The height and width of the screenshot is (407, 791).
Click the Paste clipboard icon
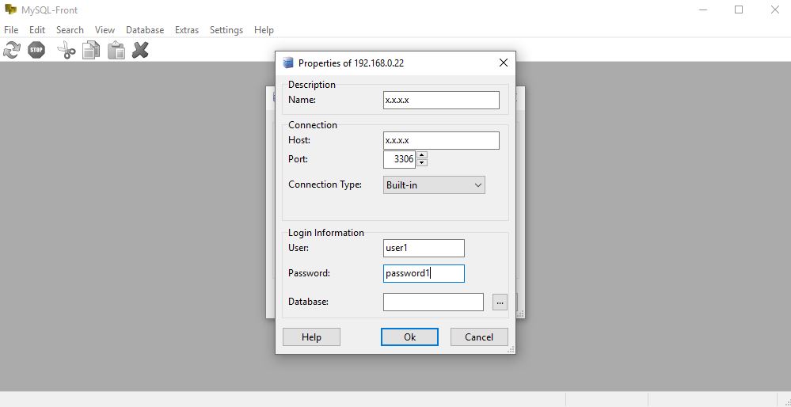[x=116, y=50]
